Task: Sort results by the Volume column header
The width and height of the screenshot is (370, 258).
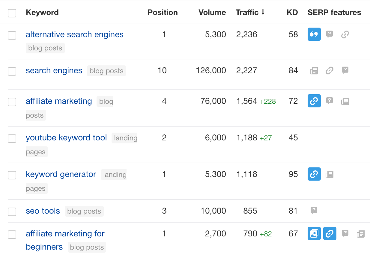Action: tap(212, 12)
